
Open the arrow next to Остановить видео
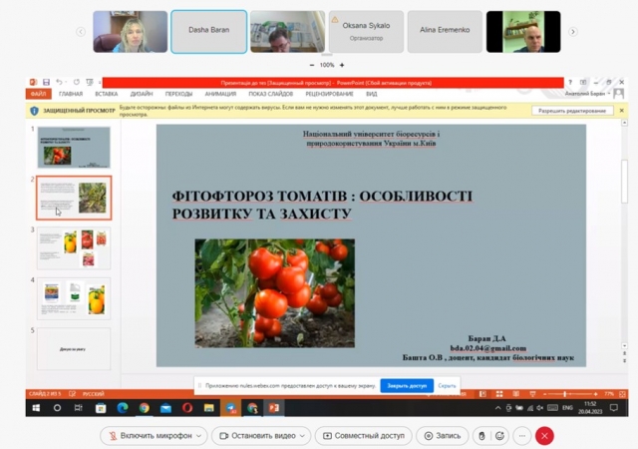click(x=303, y=436)
